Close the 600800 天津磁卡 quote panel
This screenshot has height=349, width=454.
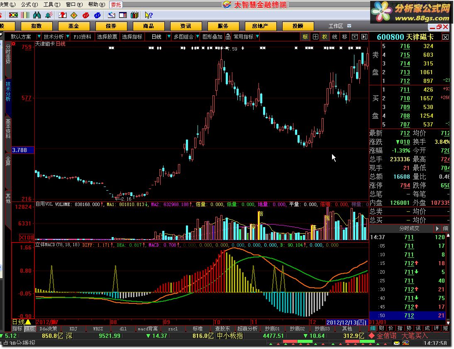[x=446, y=37]
